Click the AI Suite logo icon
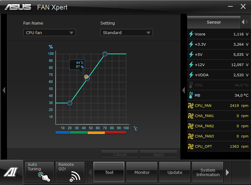251x185 pixels. click(11, 172)
